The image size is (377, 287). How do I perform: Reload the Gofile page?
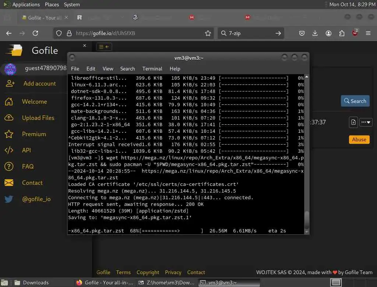[x=35, y=33]
